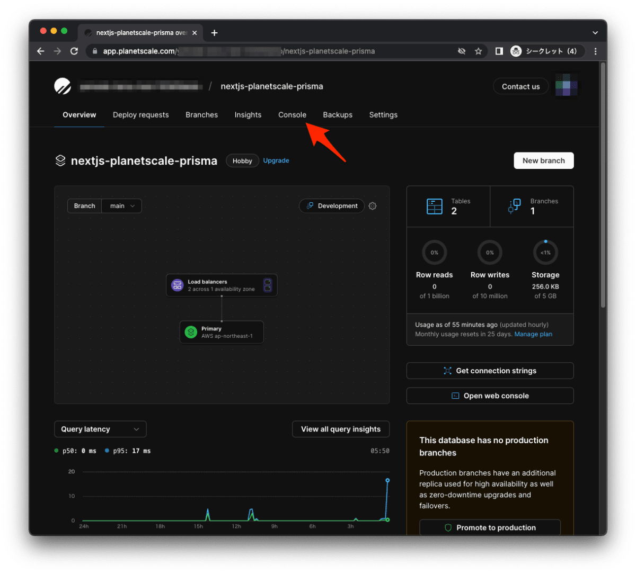
Task: Click the blurred organization name breadcrumb
Action: 141,86
